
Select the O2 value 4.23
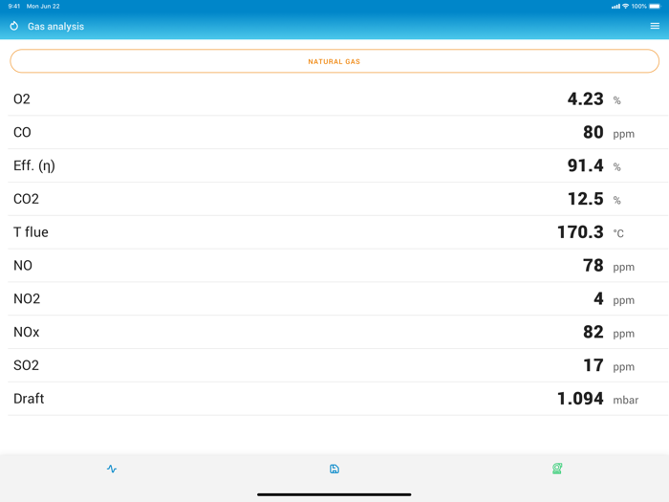tap(585, 99)
